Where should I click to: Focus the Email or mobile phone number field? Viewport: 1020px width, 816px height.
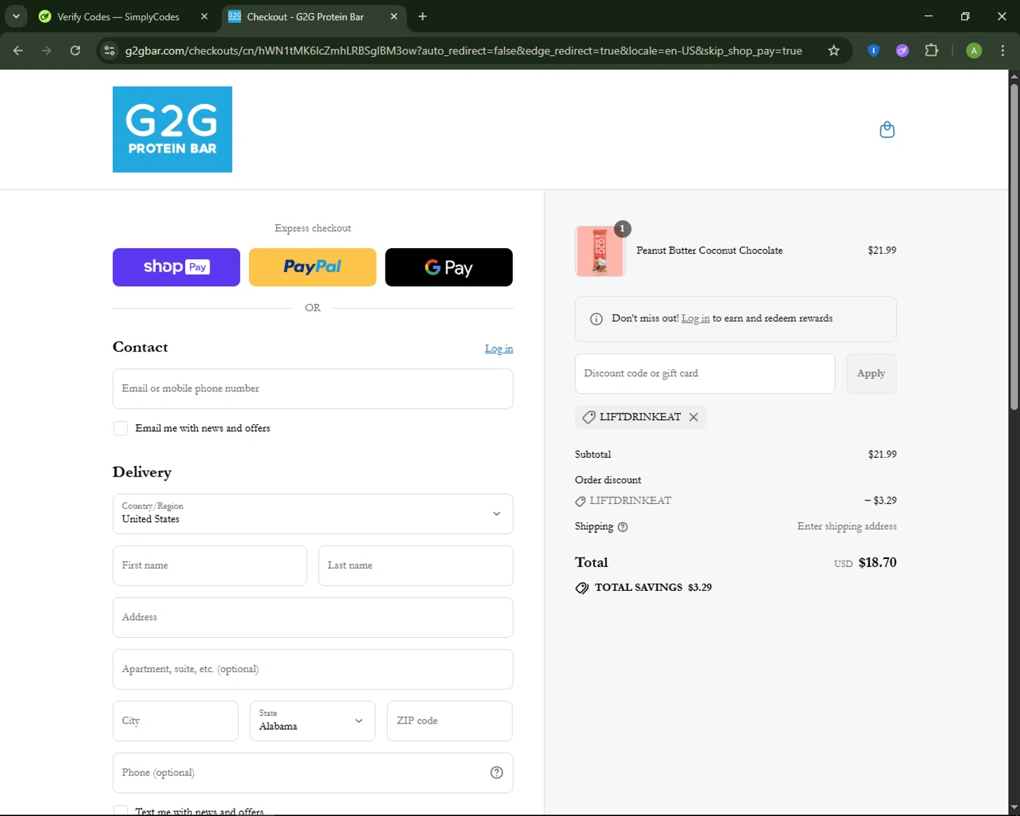click(x=313, y=389)
